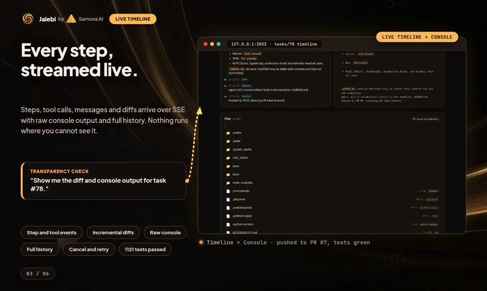Select the .ruff_cache folder name
487x291 pixels.
(x=240, y=158)
